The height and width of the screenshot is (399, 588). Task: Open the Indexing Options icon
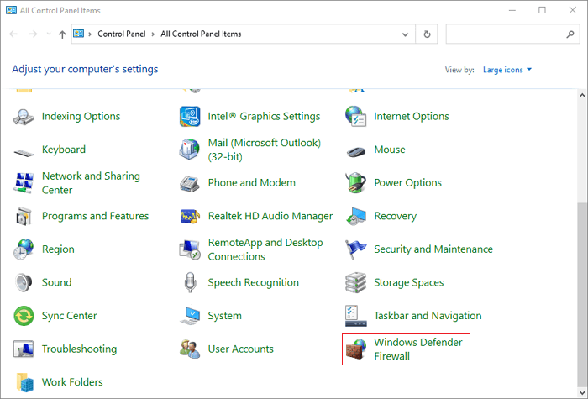coord(24,116)
